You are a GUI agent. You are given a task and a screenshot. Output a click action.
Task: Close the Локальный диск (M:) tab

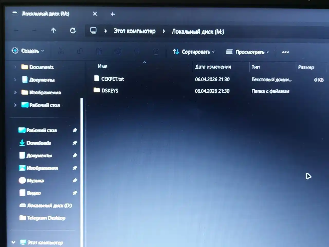[x=95, y=14]
